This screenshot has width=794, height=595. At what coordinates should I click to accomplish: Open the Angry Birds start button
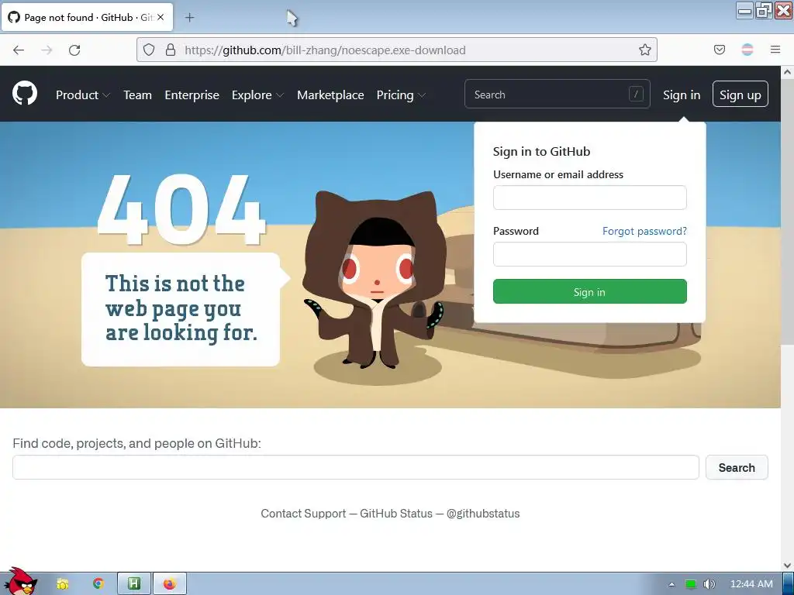coord(20,581)
